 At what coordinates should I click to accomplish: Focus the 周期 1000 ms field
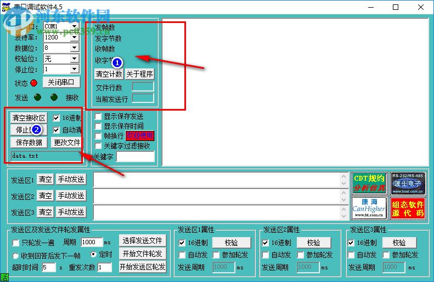pos(92,242)
